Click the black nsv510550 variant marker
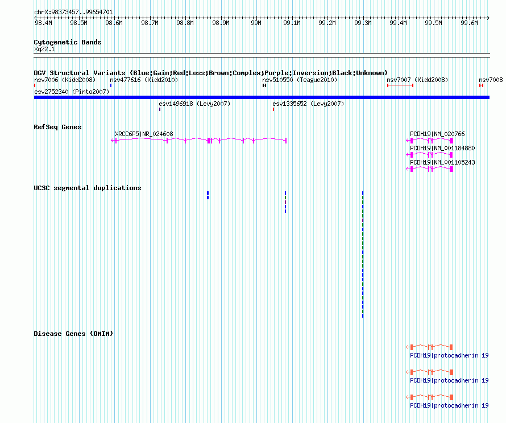This screenshot has height=423, width=506. tap(264, 85)
